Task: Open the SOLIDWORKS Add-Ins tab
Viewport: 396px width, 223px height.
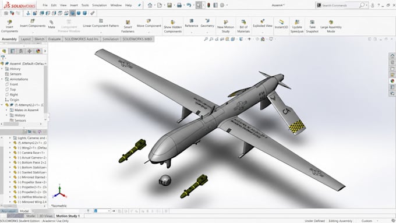Action: point(82,39)
